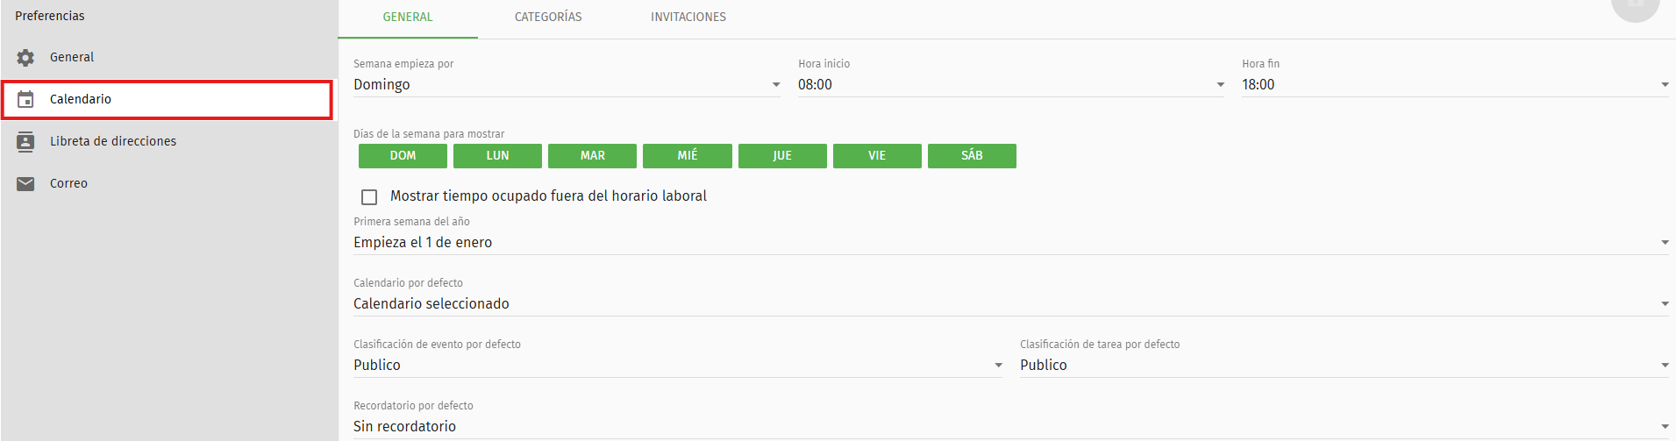Open the Recordatorio por defecto selector
Screen dimensions: 1676x441
(1011, 427)
